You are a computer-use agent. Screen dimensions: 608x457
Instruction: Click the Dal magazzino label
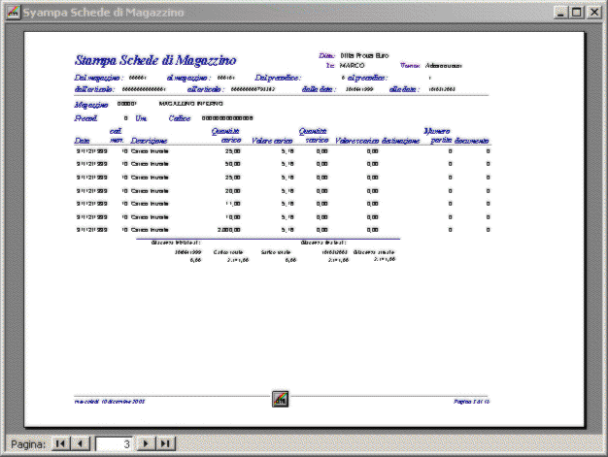98,78
